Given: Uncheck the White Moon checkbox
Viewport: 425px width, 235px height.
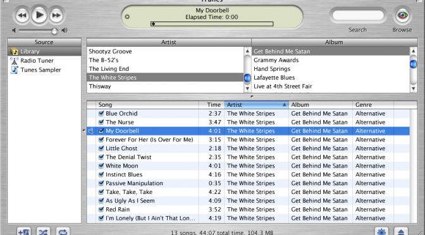Looking at the screenshot, I should [101, 166].
